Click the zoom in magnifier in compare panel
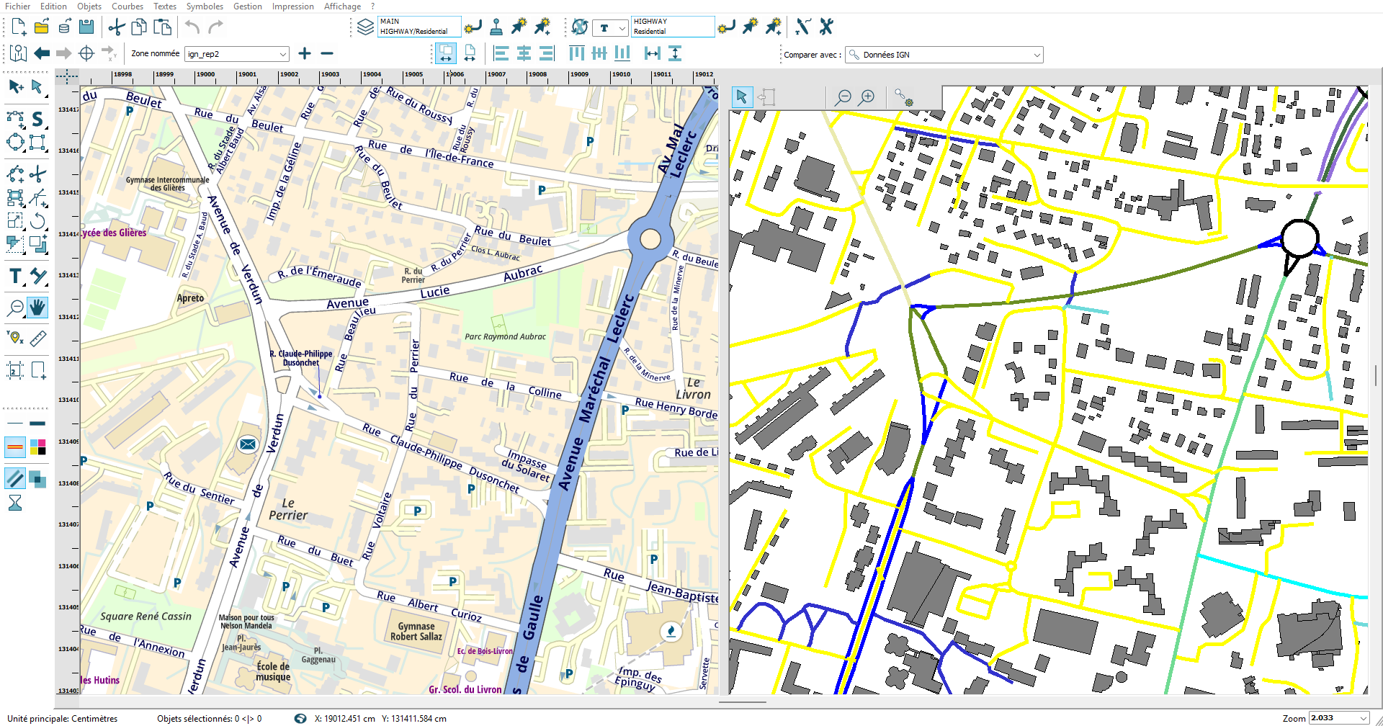 867,97
